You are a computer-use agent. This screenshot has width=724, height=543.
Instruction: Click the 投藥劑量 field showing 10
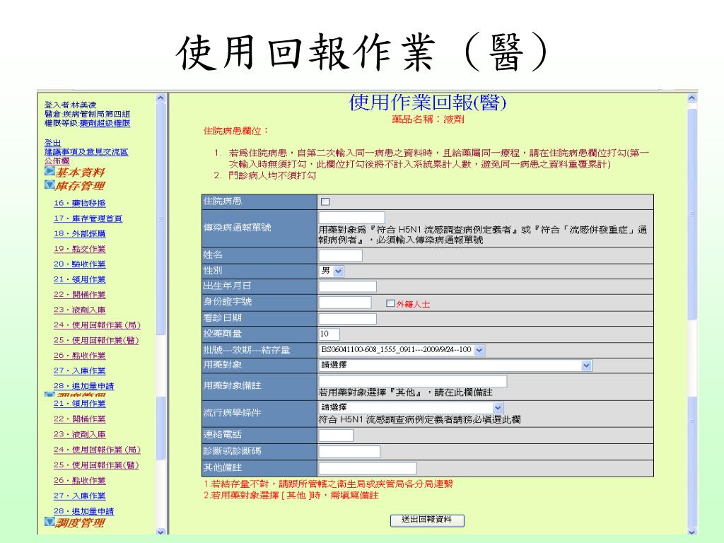click(329, 334)
